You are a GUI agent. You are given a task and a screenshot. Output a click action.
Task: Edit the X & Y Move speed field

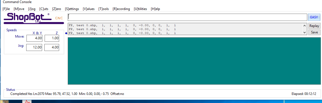pos(35,38)
